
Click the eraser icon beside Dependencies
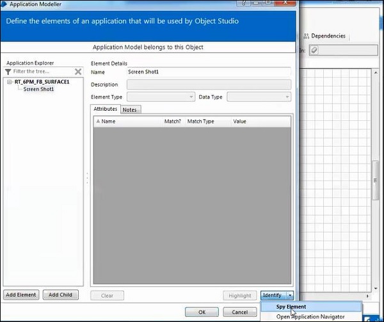(314, 49)
